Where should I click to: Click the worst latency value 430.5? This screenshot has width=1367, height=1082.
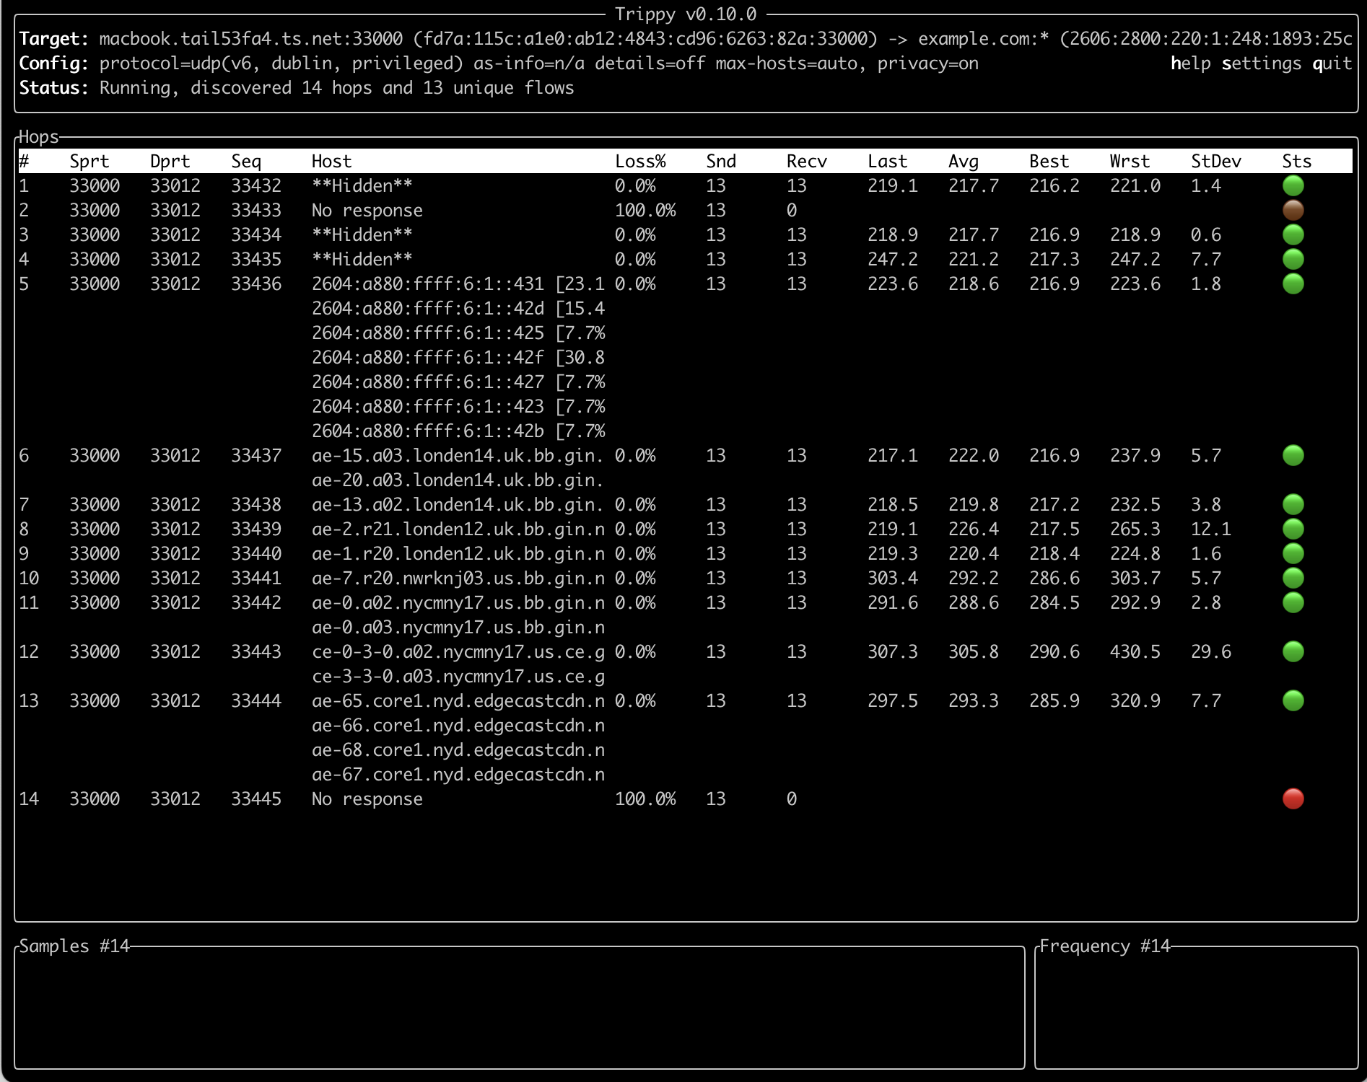pos(1135,651)
